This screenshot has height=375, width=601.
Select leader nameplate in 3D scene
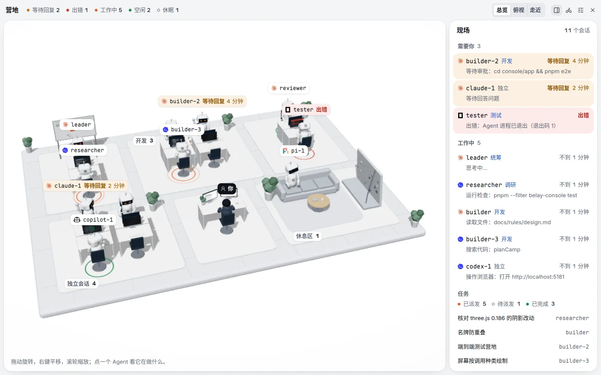tap(77, 124)
